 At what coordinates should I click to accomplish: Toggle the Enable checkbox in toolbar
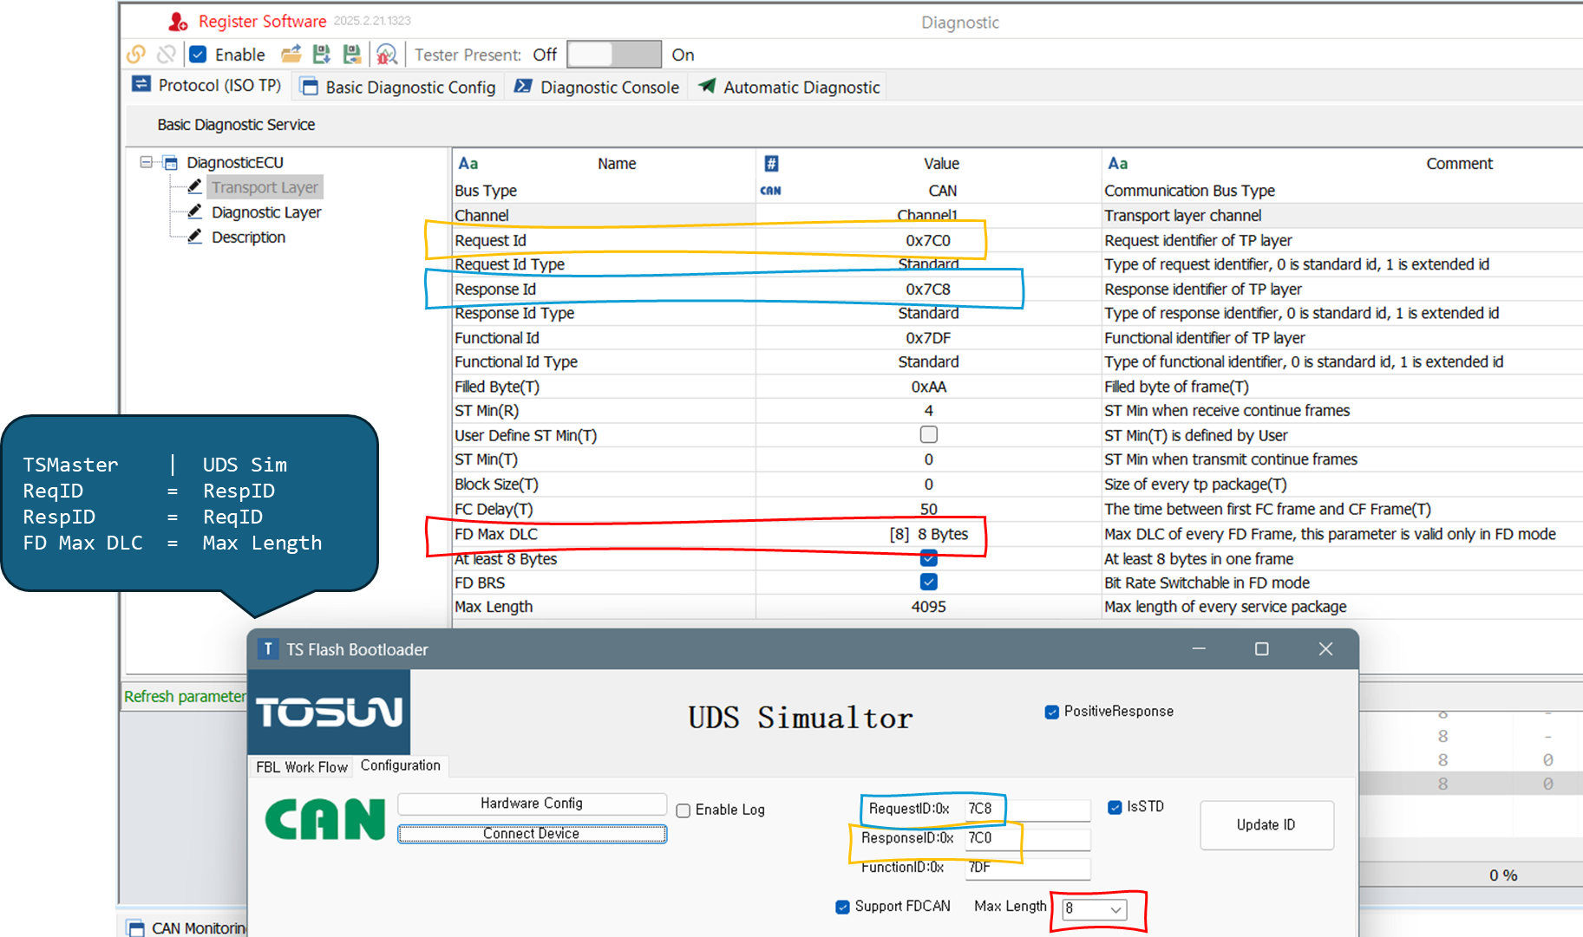coord(198,55)
